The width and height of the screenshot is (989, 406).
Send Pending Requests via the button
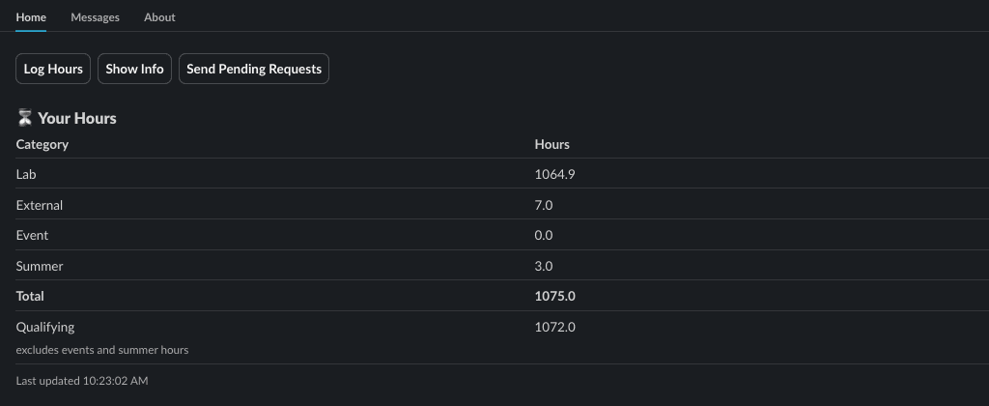pyautogui.click(x=254, y=70)
